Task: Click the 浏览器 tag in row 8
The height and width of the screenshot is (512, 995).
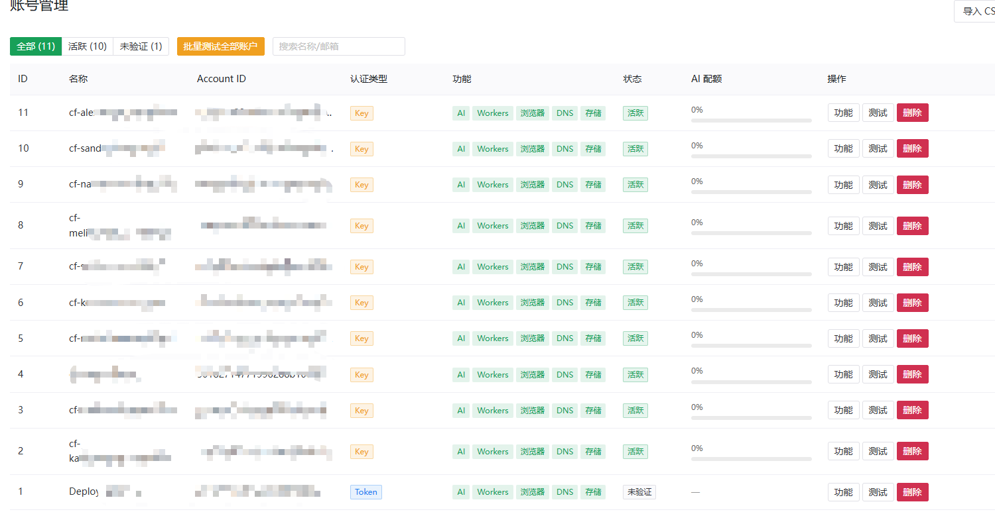Action: (x=533, y=226)
